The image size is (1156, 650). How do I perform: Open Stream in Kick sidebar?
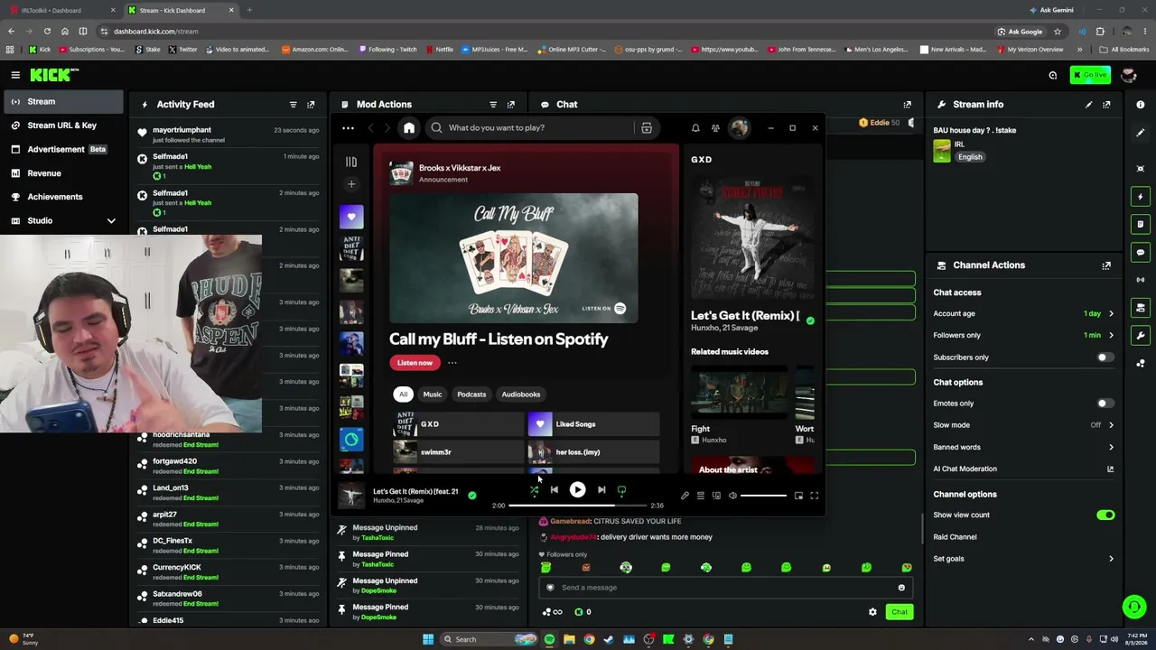[x=62, y=102]
